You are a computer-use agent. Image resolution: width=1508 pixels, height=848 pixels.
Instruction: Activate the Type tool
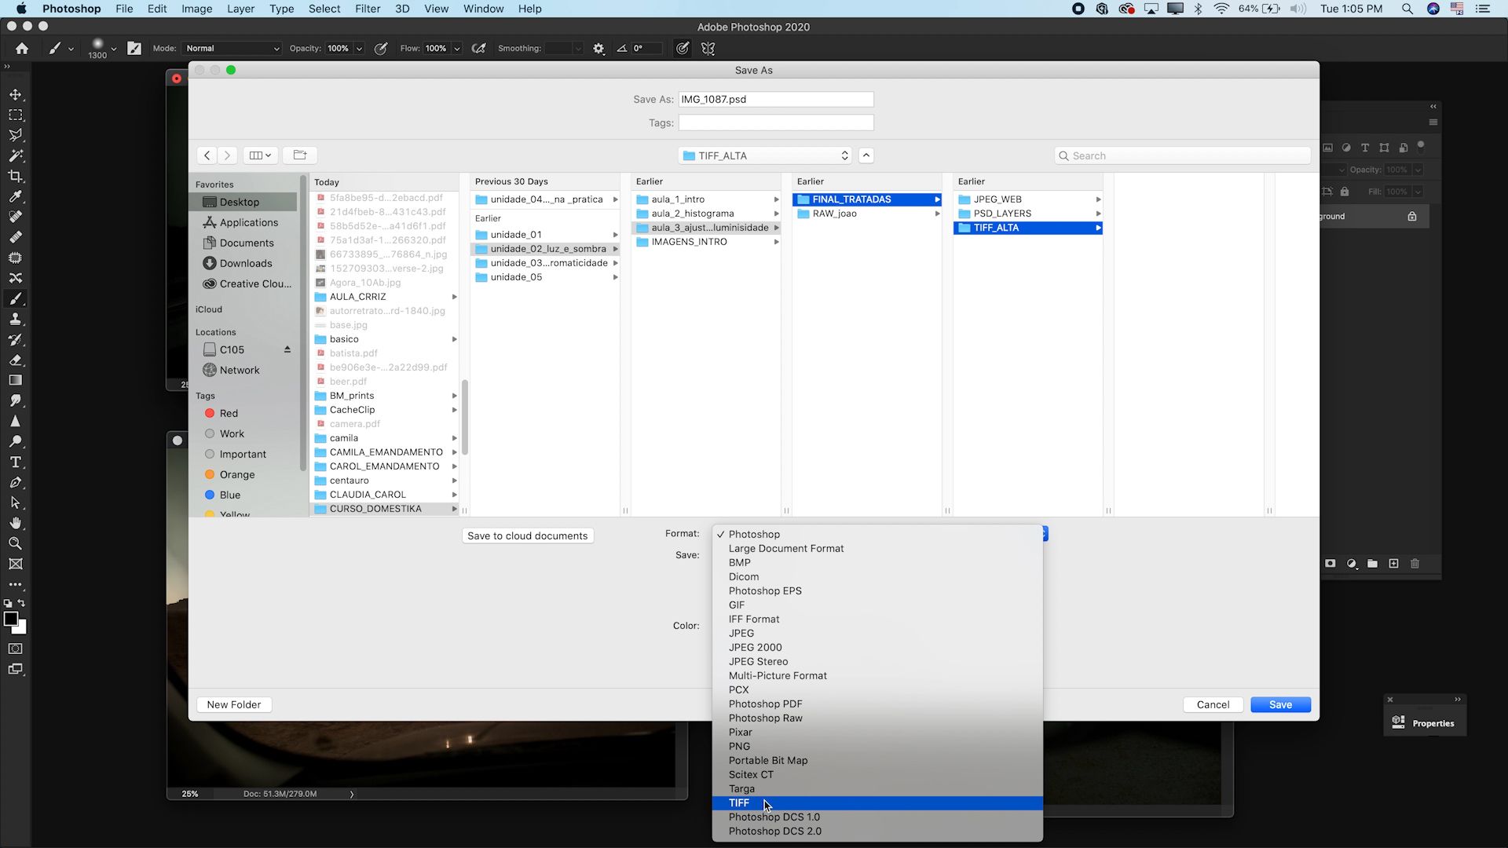pyautogui.click(x=16, y=462)
